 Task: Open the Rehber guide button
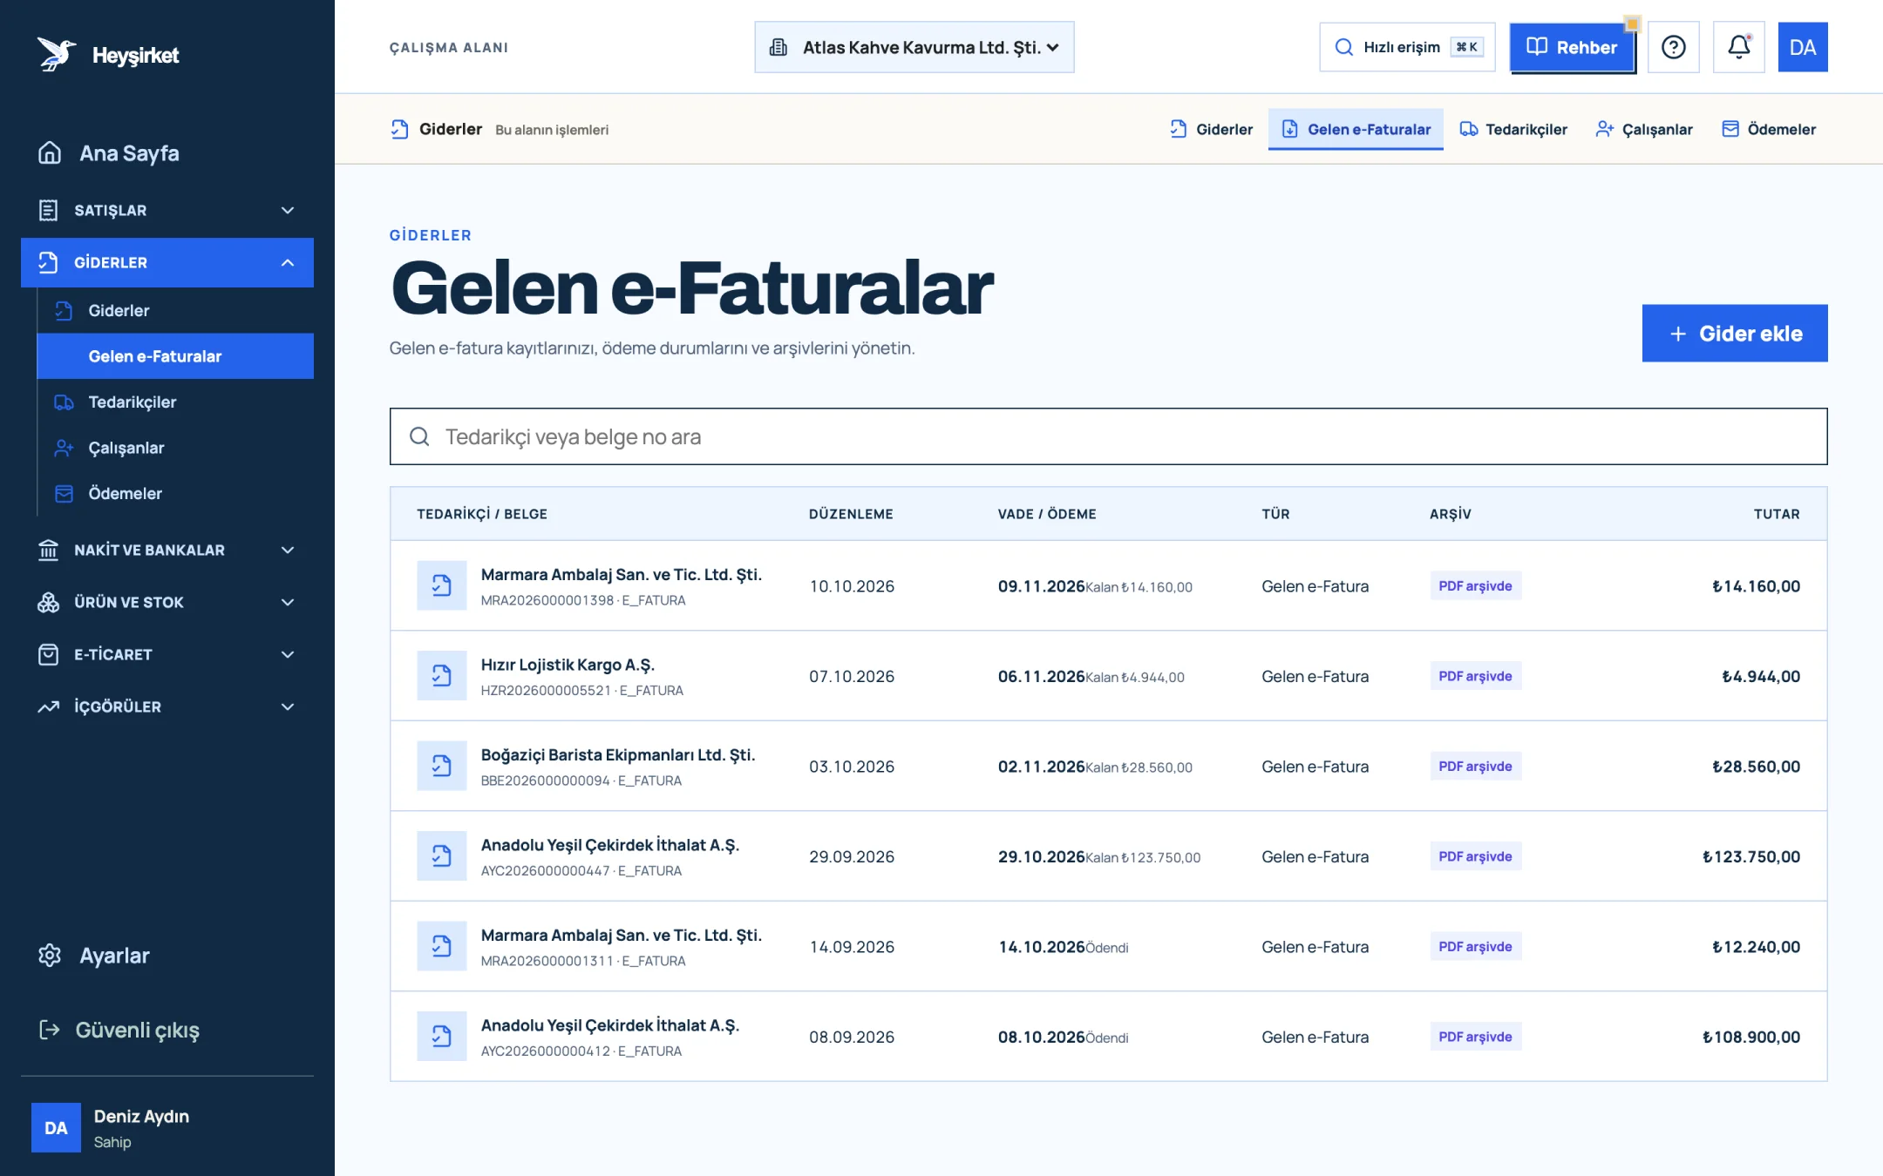tap(1572, 47)
